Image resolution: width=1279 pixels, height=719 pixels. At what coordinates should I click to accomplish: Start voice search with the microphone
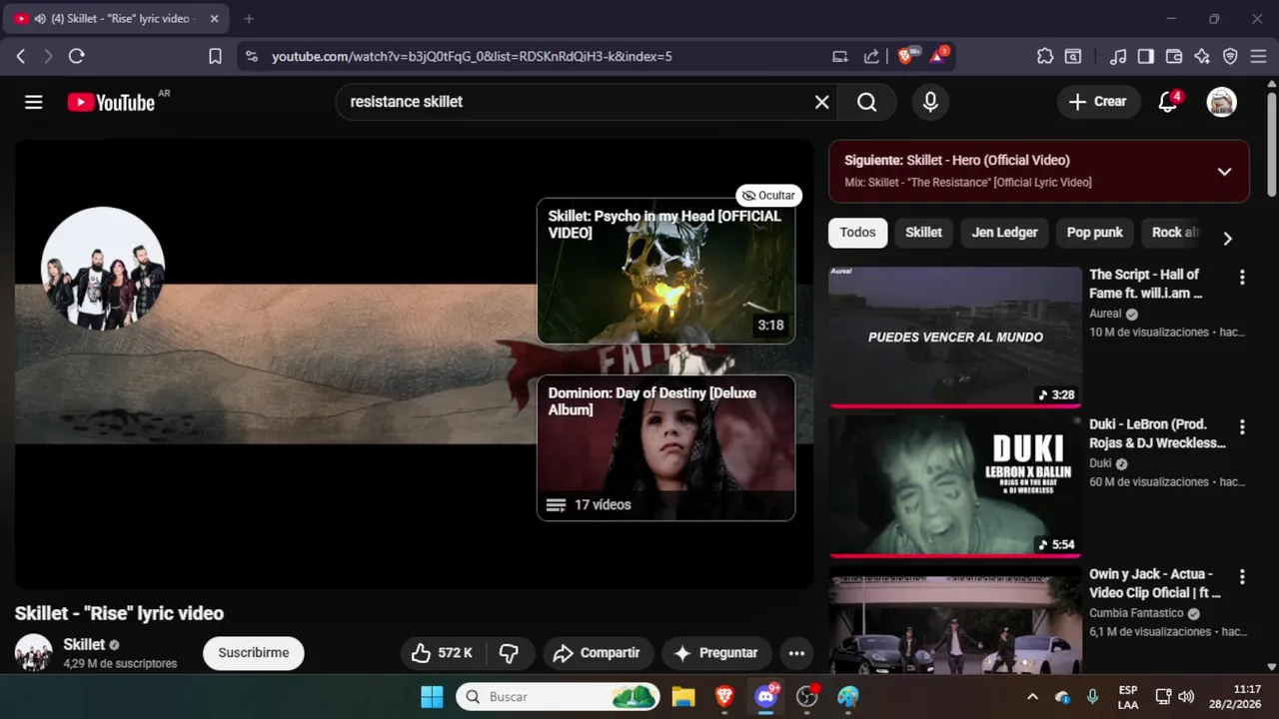point(930,102)
